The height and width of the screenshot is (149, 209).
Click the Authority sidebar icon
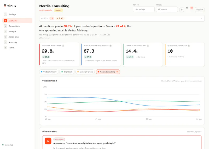(5, 42)
